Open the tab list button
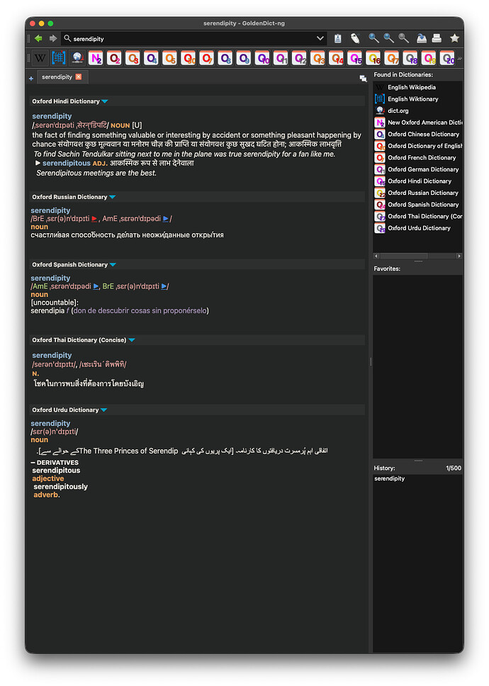 (x=363, y=79)
